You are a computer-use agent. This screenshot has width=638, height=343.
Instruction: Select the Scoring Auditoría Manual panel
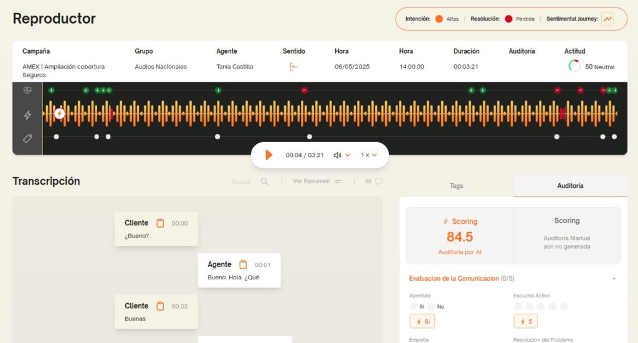[x=567, y=236]
